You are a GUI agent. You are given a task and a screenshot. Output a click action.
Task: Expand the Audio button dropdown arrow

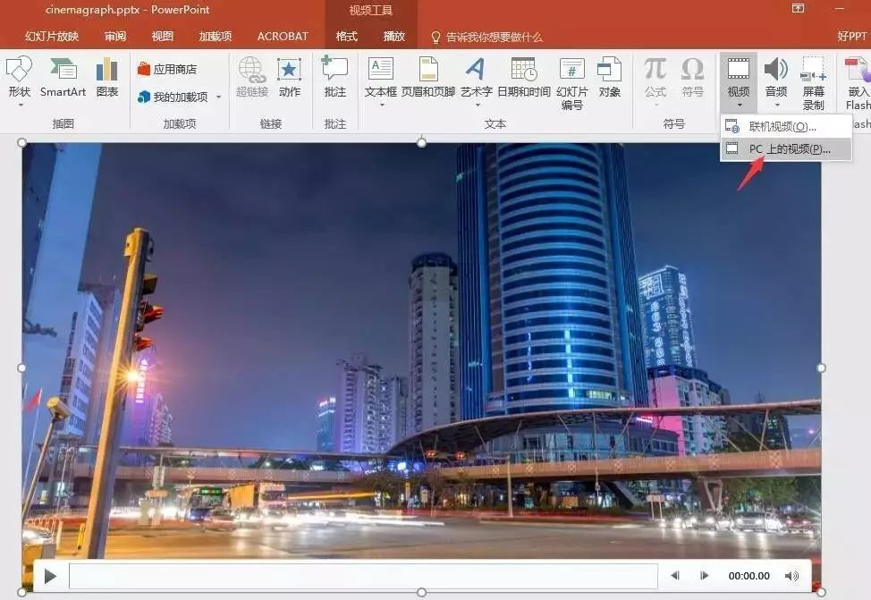[x=777, y=105]
